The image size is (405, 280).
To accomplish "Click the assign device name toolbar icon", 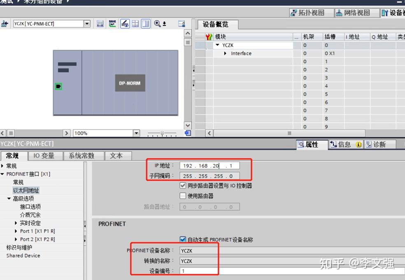I will (112, 24).
